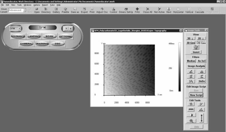Click Save as in toolbar
This screenshot has height=132, width=226.
[x=75, y=10]
